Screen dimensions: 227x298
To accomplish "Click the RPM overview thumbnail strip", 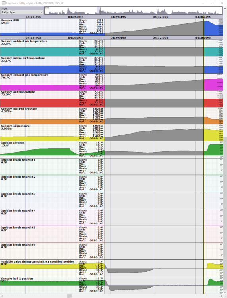I will (x=133, y=11).
